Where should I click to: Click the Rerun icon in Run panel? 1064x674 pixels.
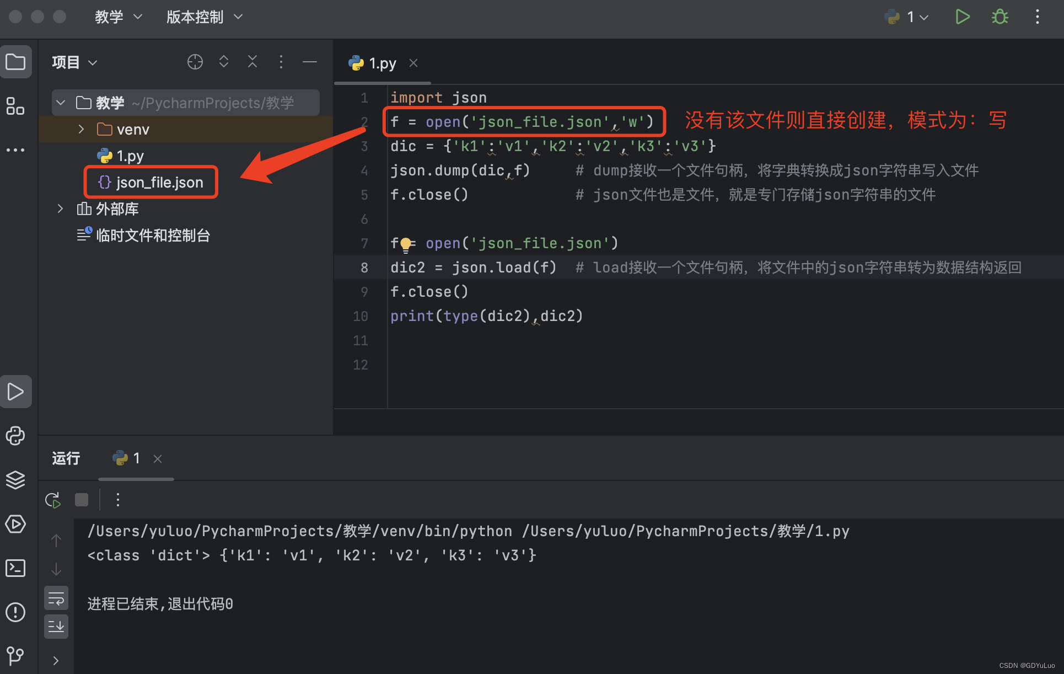pyautogui.click(x=53, y=500)
